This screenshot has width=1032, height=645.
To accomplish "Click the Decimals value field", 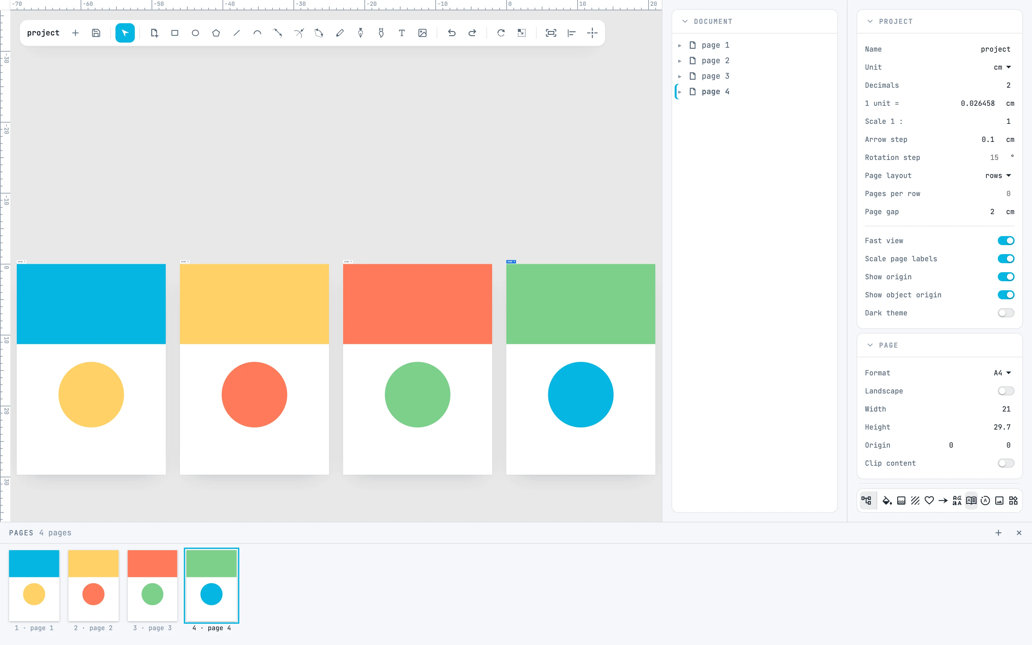I will (x=1008, y=85).
